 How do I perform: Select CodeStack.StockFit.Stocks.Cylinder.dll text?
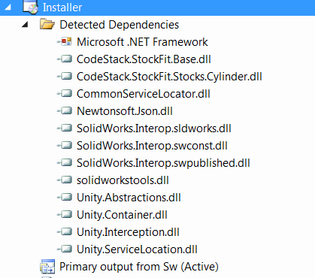click(169, 77)
